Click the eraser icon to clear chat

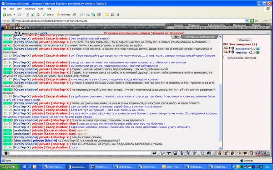coord(162,153)
